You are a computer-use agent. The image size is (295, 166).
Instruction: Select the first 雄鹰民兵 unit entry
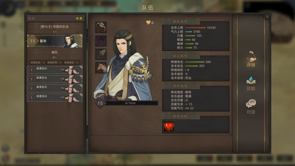[x=55, y=70]
